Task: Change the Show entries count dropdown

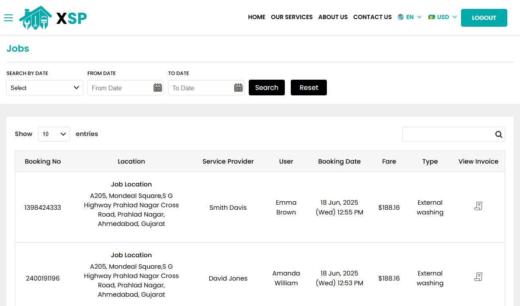Action: point(54,134)
